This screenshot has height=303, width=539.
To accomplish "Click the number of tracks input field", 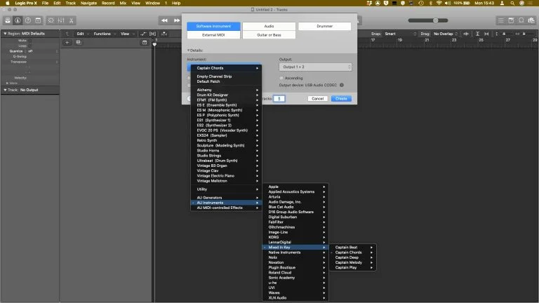I will [x=279, y=99].
